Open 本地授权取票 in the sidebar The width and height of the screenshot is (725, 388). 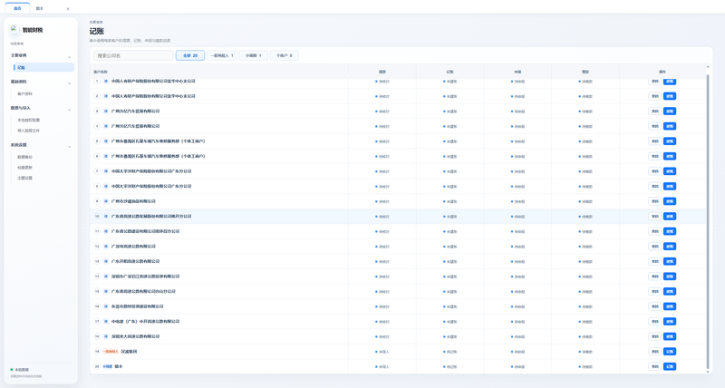click(x=29, y=121)
